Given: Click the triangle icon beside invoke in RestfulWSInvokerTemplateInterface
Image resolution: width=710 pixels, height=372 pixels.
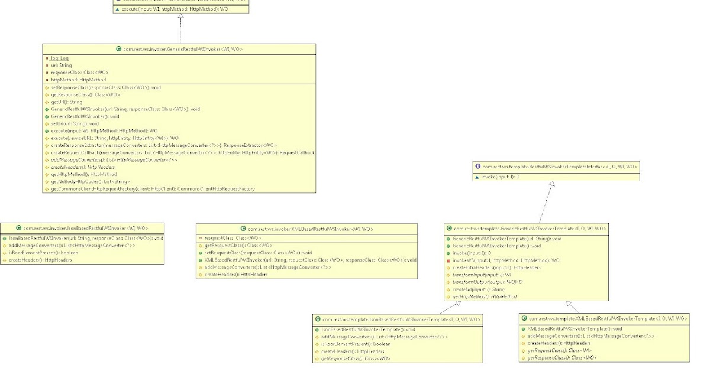Looking at the screenshot, I should click(477, 177).
